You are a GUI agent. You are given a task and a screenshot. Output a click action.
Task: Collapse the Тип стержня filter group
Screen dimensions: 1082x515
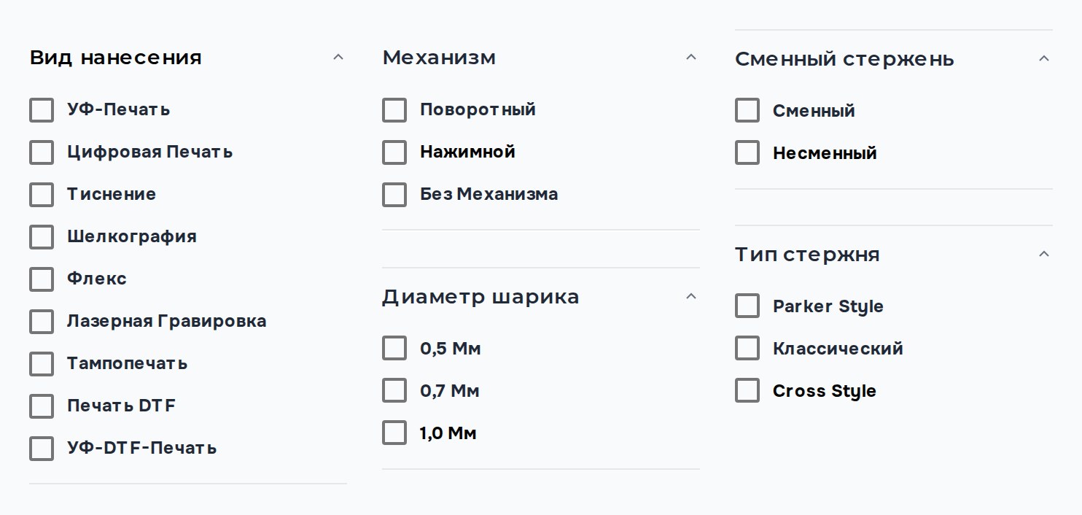[1044, 255]
